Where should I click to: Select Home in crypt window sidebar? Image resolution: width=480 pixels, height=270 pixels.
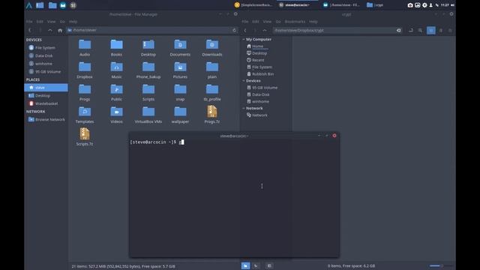coord(257,46)
